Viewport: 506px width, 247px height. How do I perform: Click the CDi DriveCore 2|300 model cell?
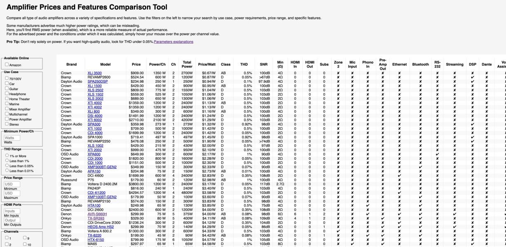104,222
